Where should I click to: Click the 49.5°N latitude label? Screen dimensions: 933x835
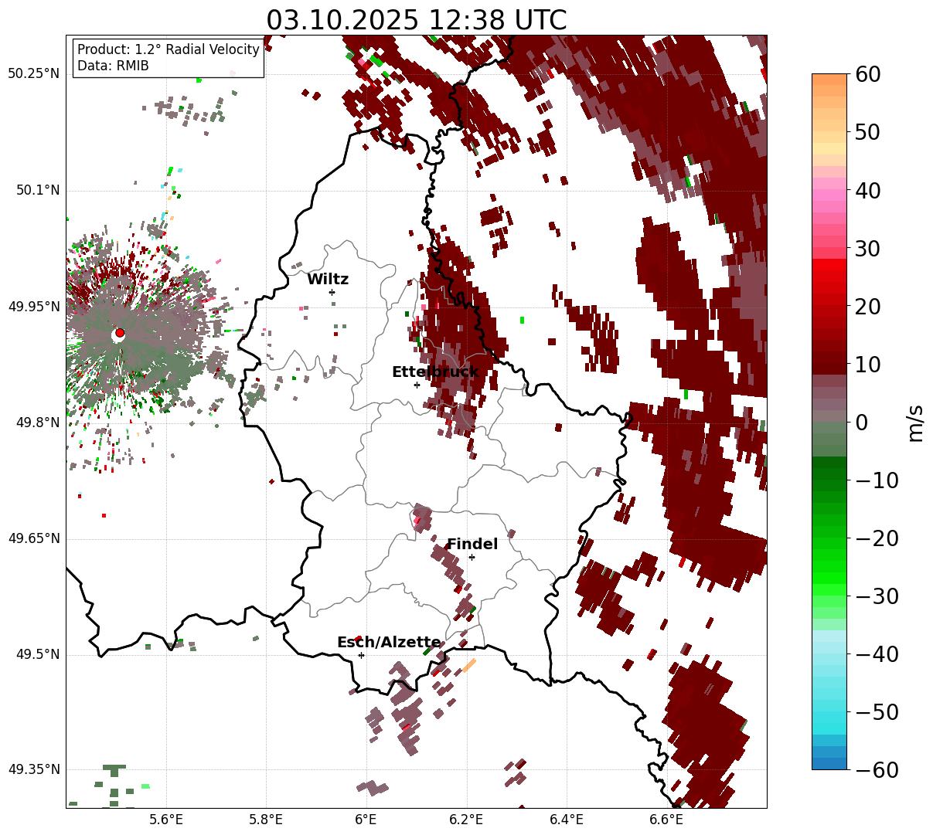(38, 654)
